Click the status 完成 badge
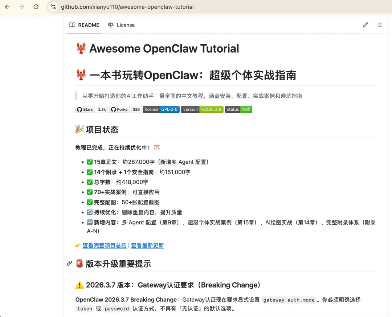Viewport: 392px width, 317px height. pyautogui.click(x=238, y=109)
